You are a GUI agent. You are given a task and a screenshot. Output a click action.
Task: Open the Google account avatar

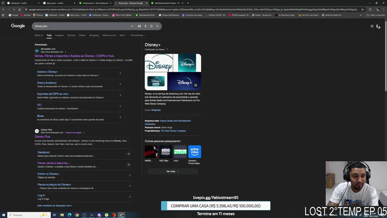point(378,26)
